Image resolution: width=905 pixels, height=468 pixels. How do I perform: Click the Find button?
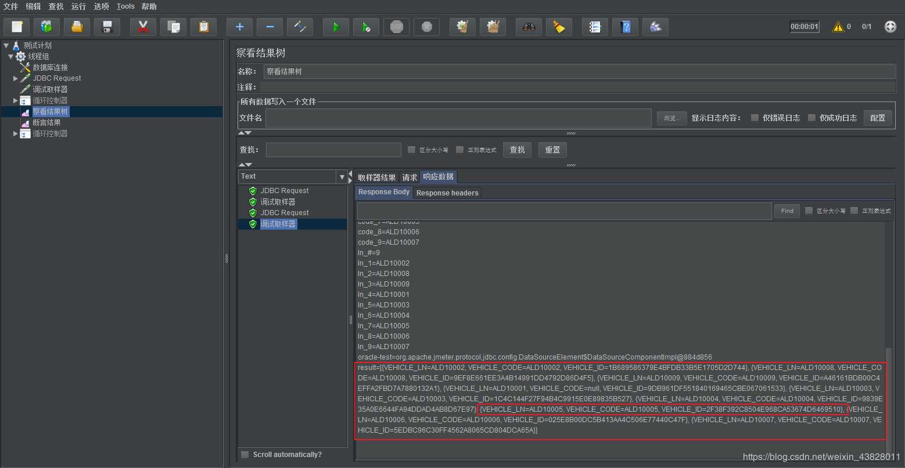pyautogui.click(x=787, y=211)
